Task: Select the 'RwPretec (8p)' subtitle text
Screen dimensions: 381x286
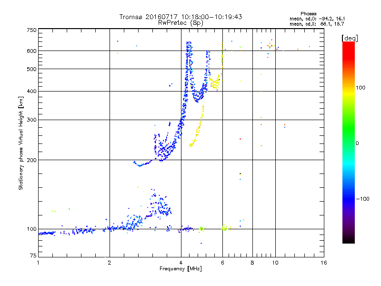Action: 180,23
